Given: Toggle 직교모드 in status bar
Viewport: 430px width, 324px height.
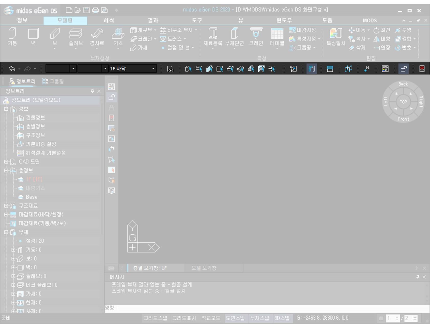Looking at the screenshot, I should [211, 318].
